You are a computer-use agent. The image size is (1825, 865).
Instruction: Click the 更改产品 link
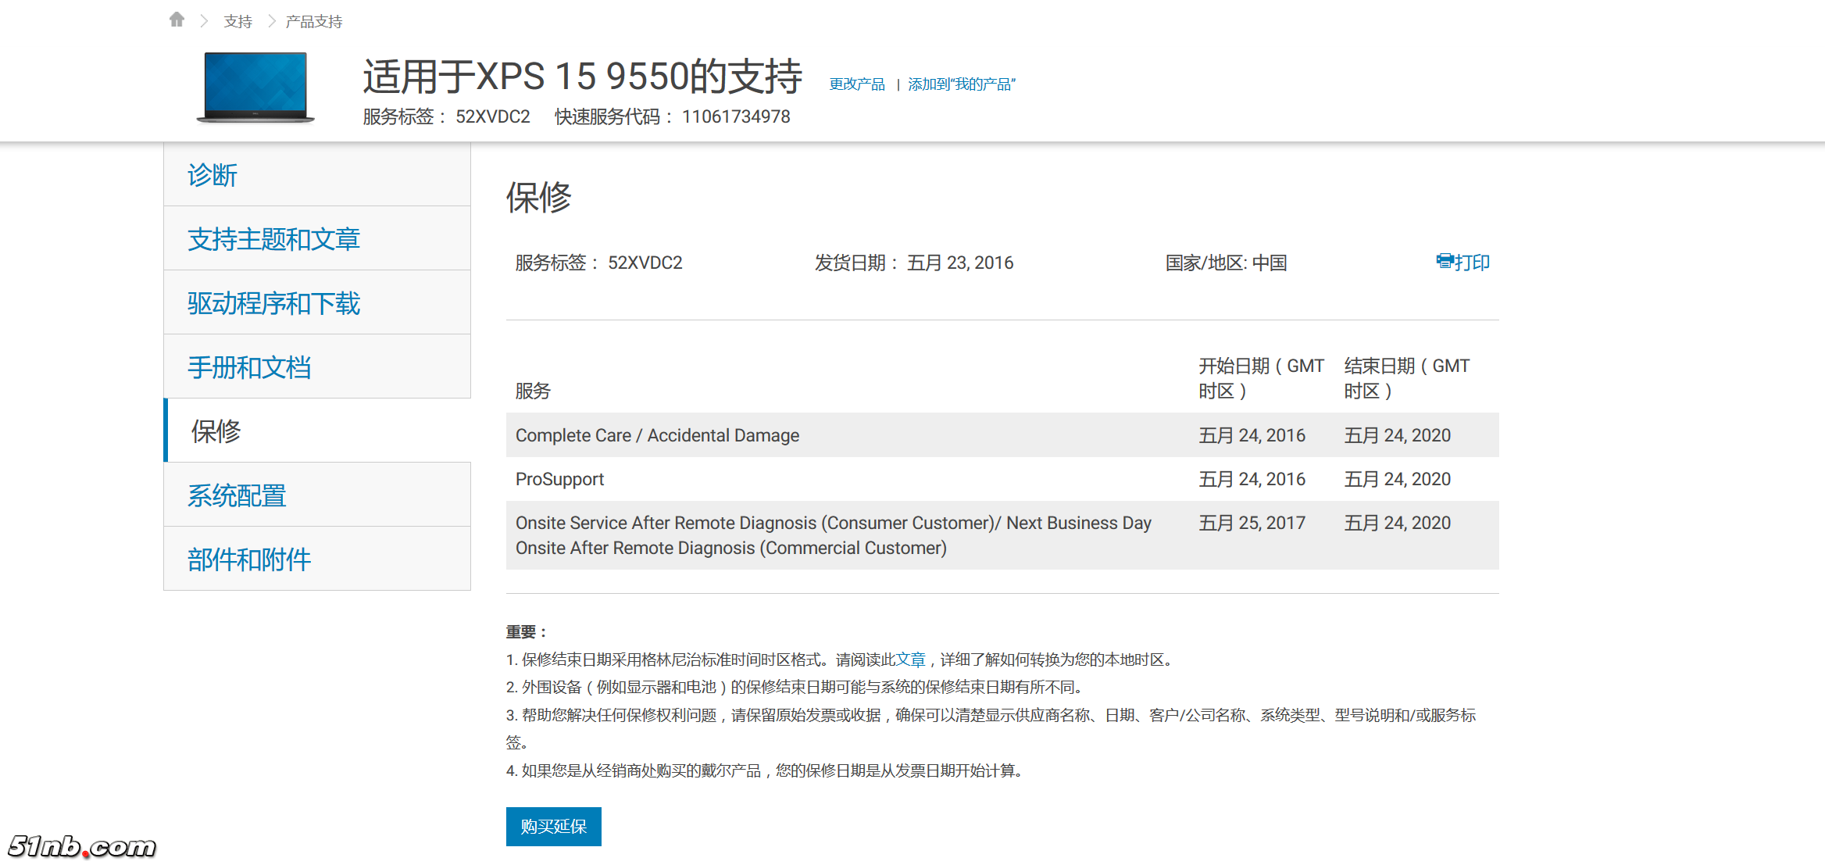click(856, 84)
